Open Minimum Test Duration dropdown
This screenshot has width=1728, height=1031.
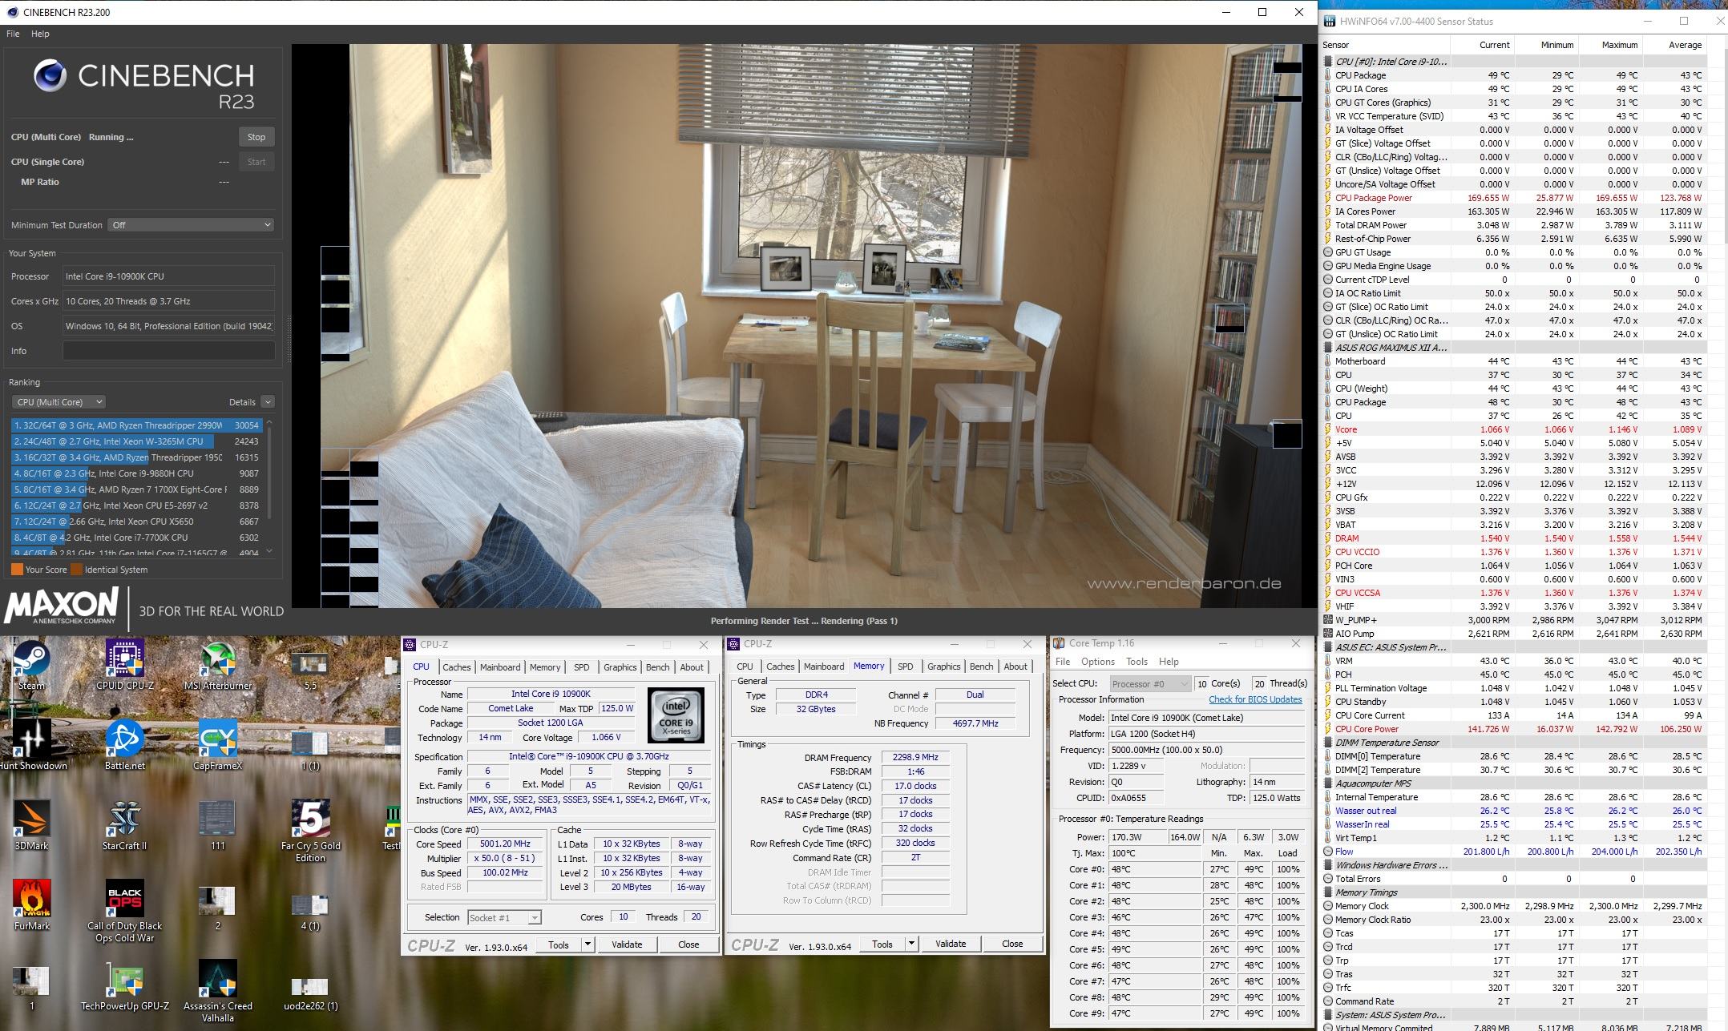click(x=191, y=225)
